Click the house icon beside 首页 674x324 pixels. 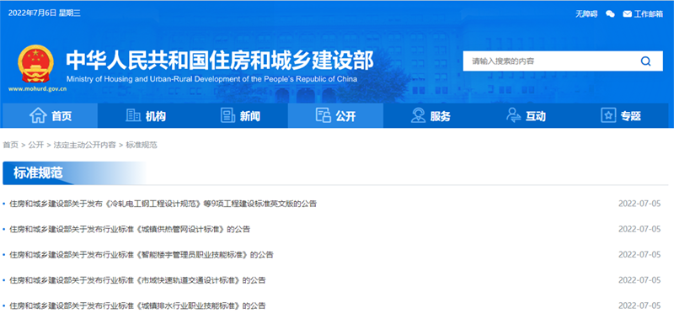[x=38, y=115]
